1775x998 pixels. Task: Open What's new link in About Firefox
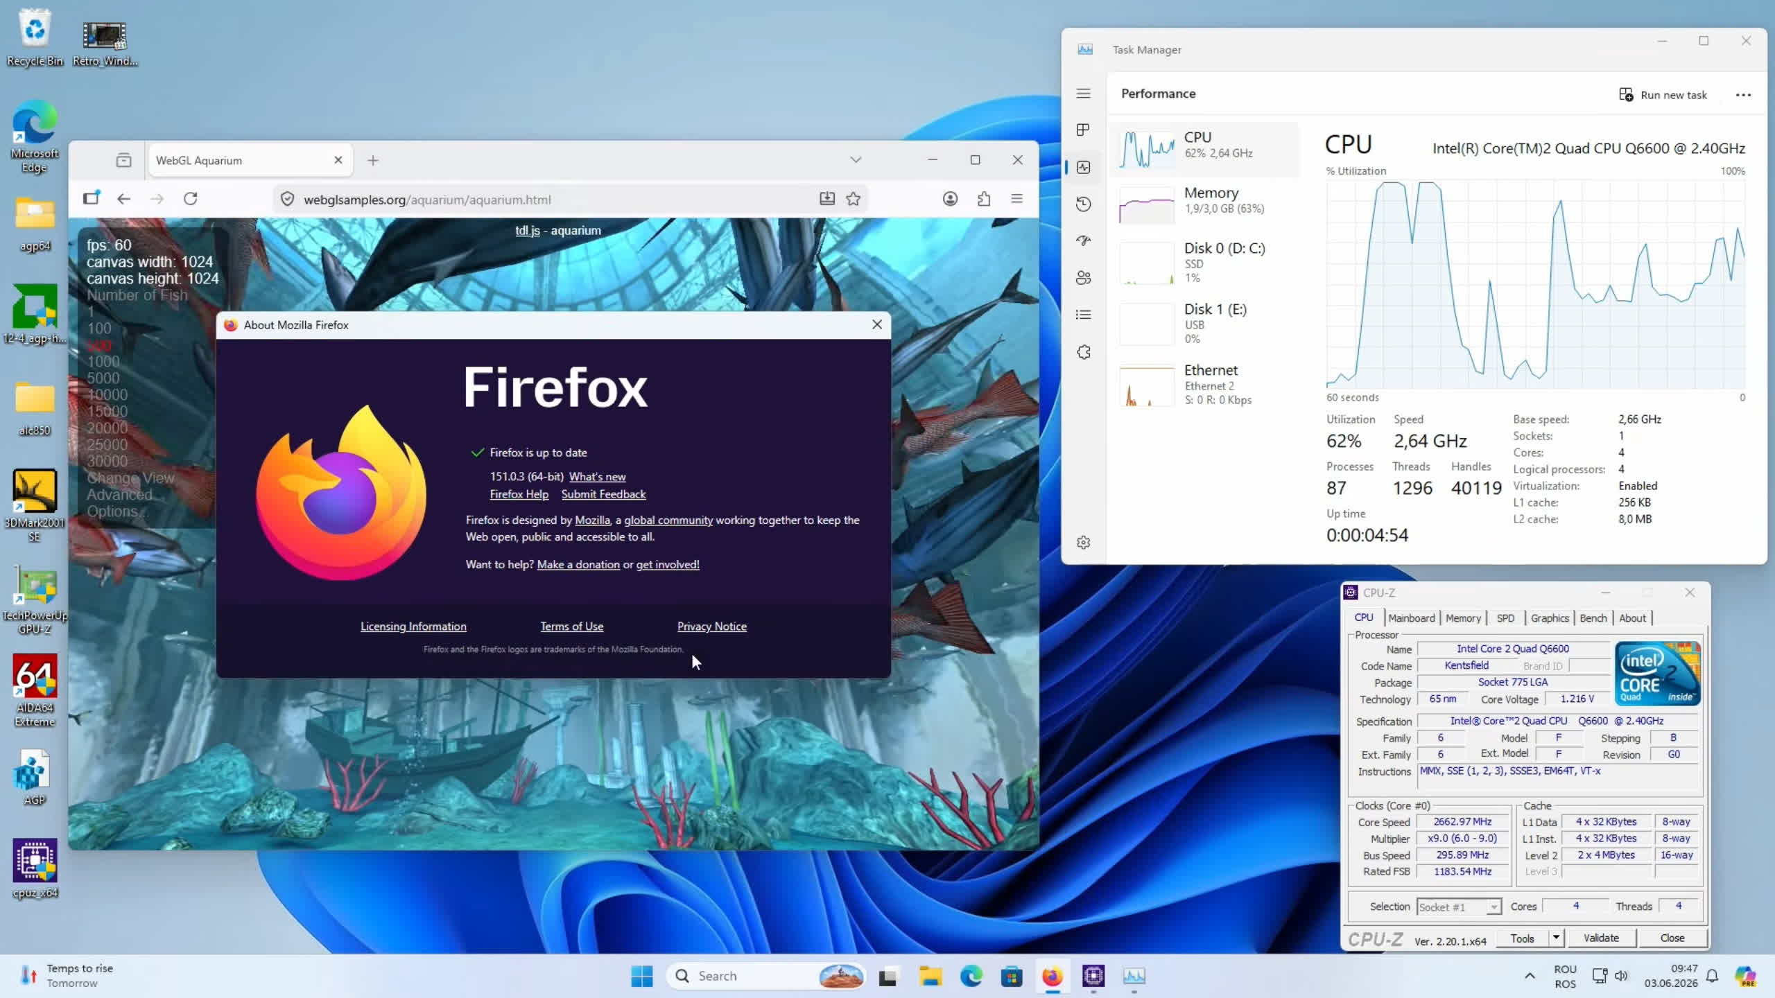point(597,477)
